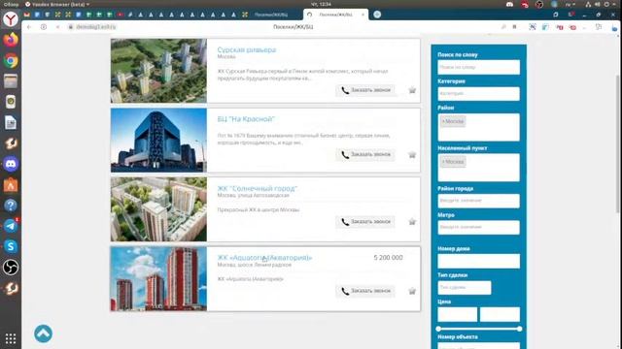Open Telegram from the dock

(x=11, y=226)
